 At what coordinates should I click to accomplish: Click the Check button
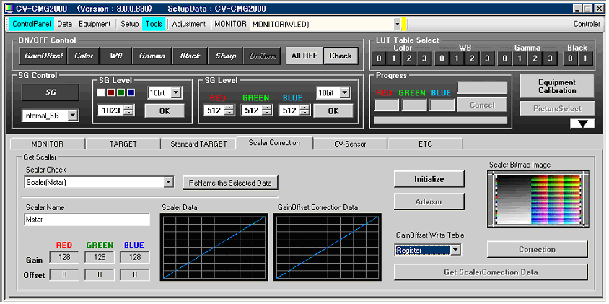pyautogui.click(x=341, y=56)
